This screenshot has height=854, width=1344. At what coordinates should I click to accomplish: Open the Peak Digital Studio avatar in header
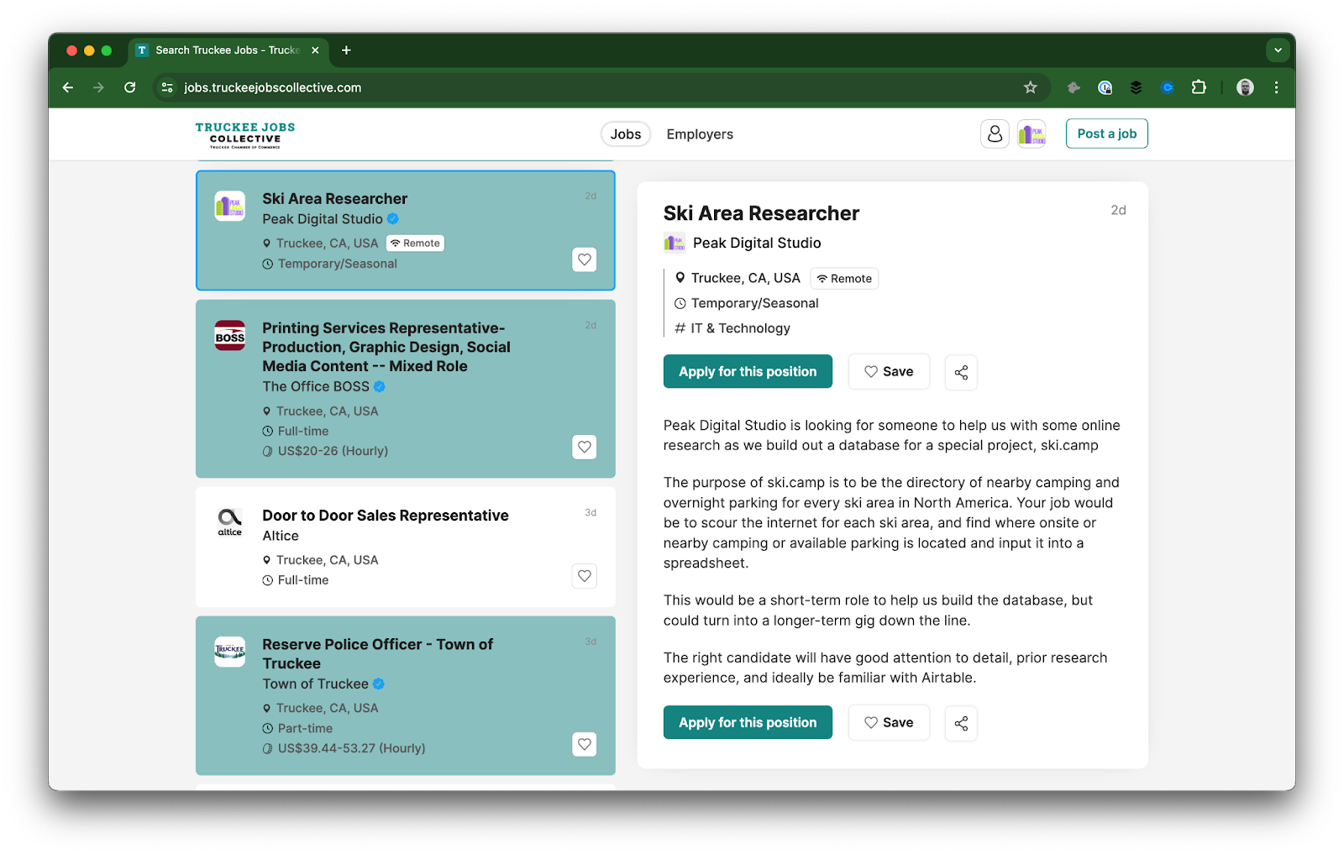pyautogui.click(x=1031, y=134)
